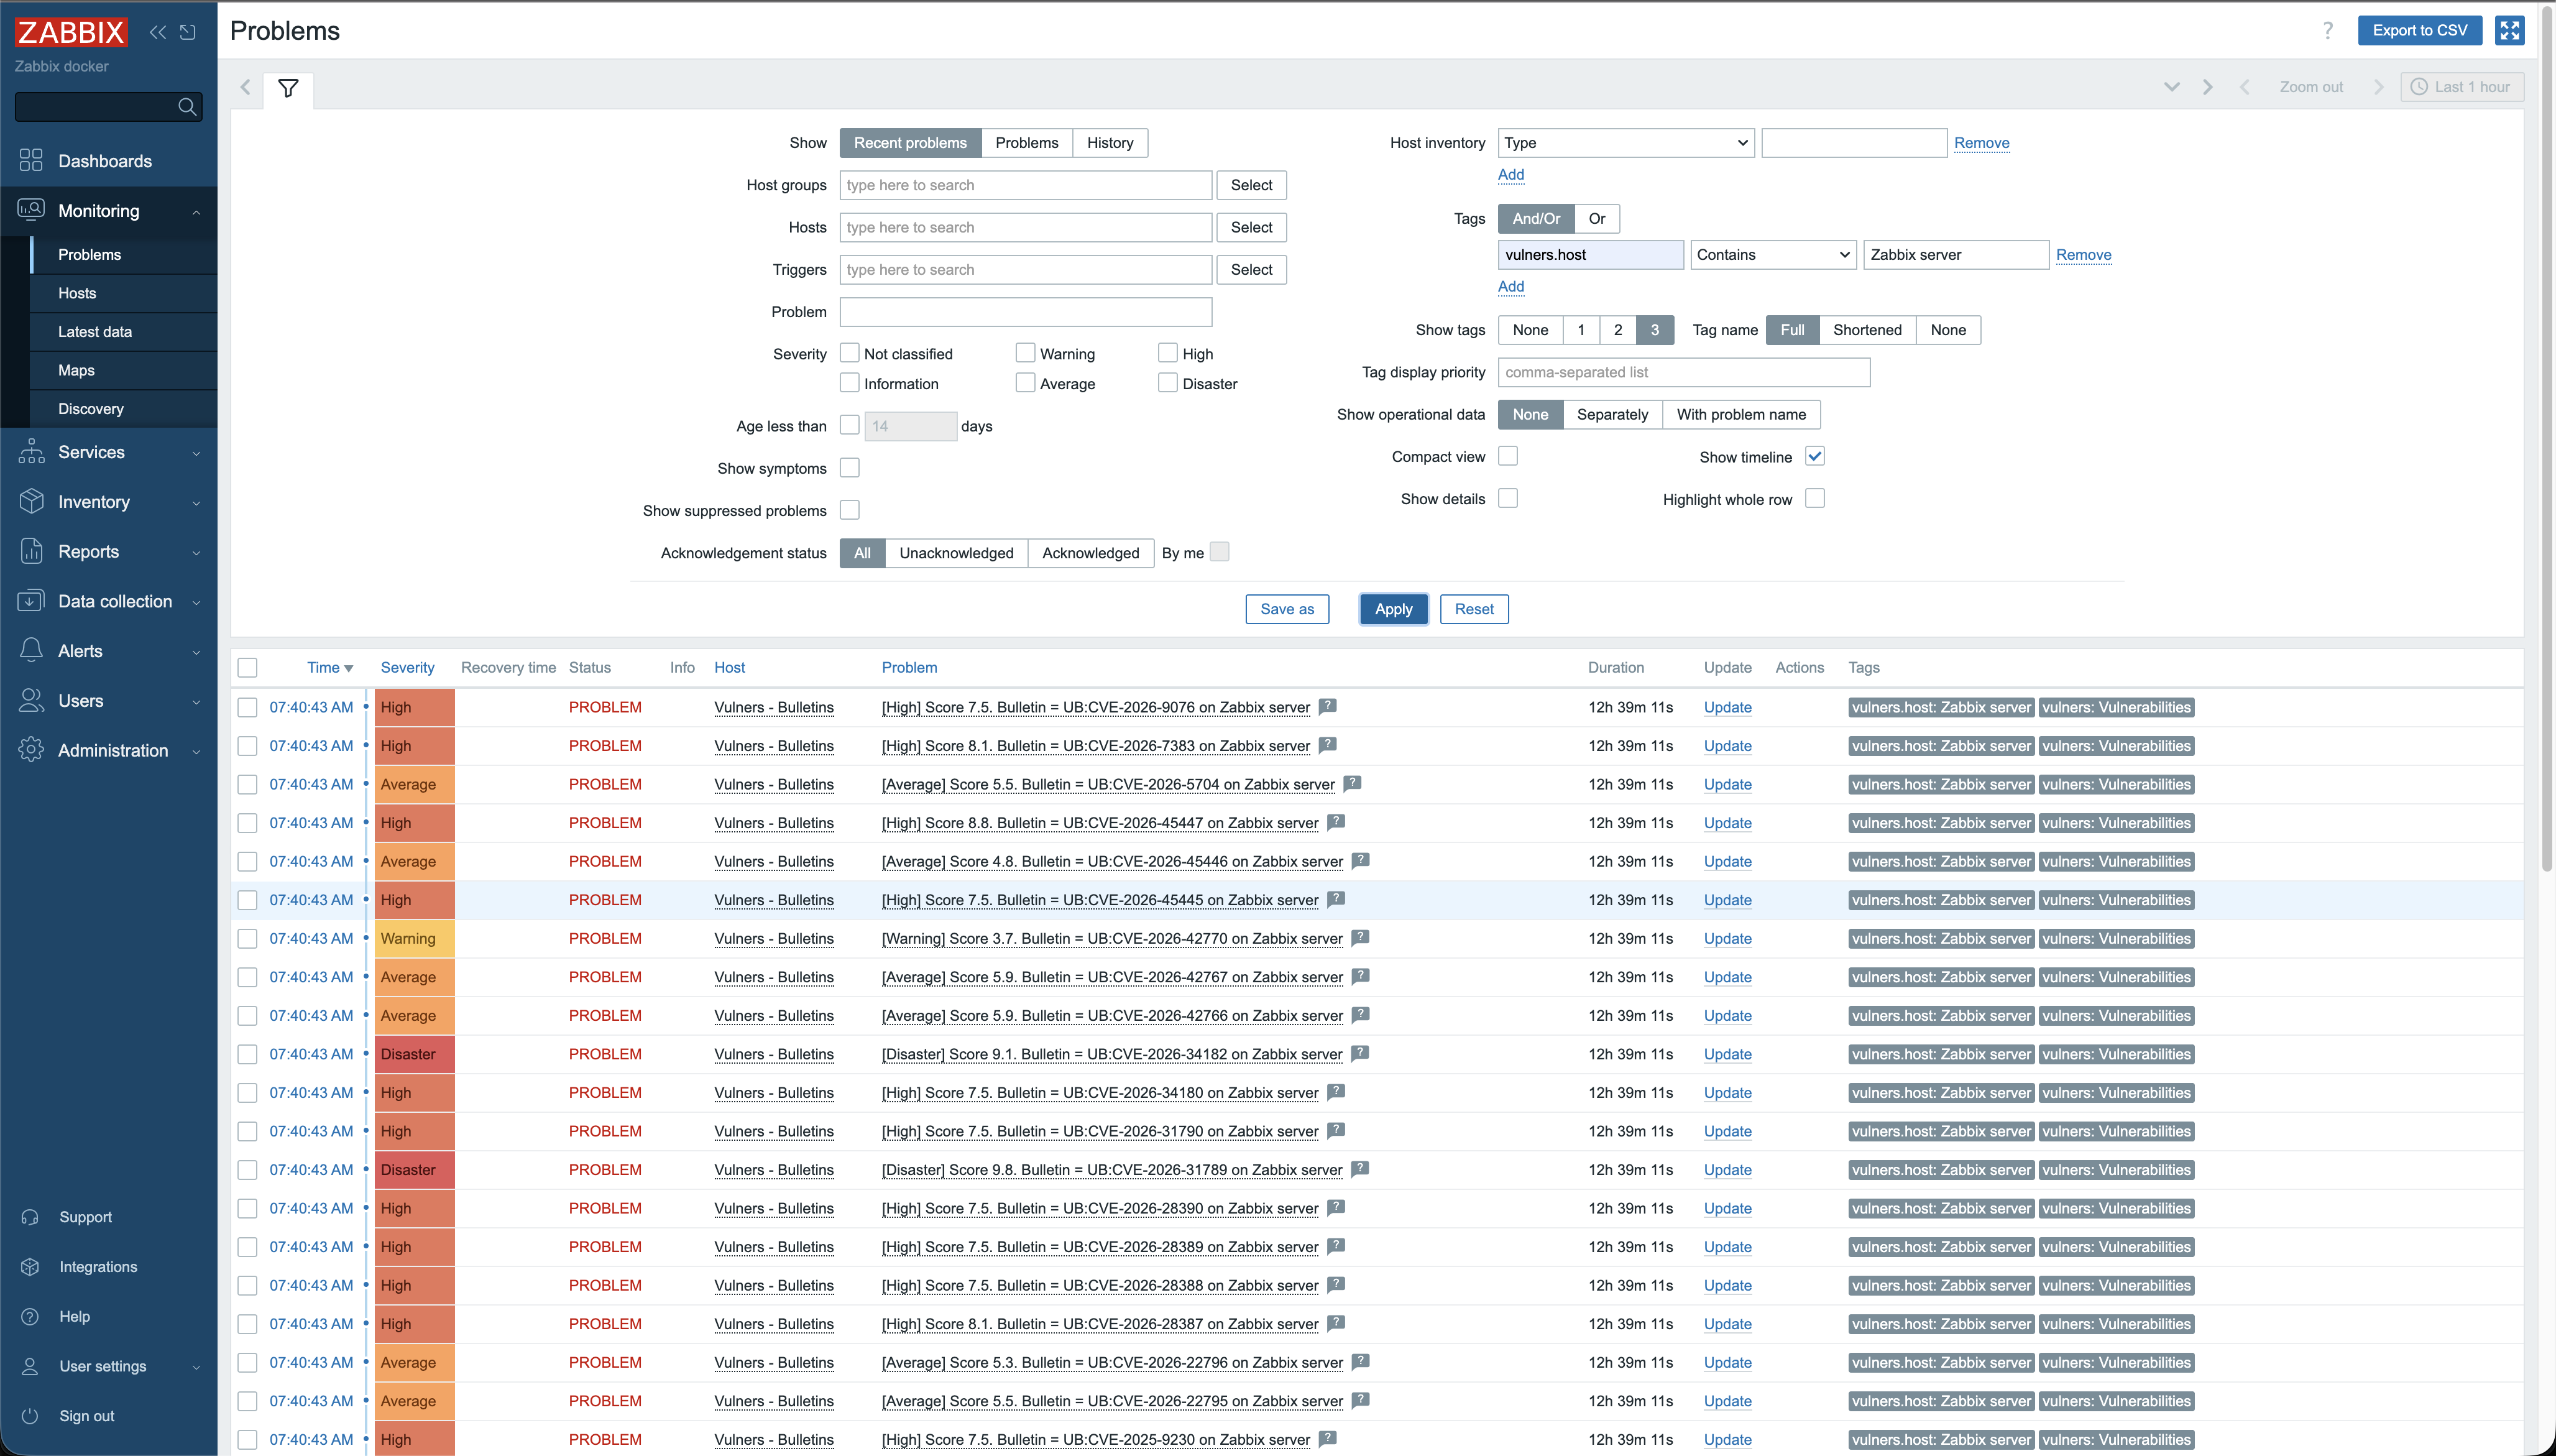
Task: Toggle Show symptoms checkbox
Action: [x=850, y=468]
